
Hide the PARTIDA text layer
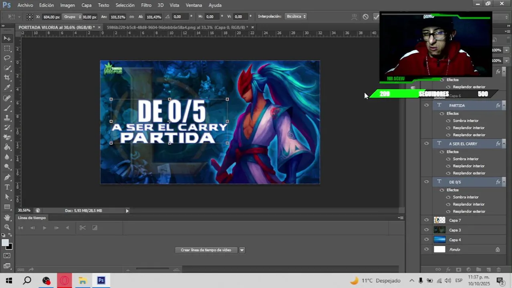pyautogui.click(x=426, y=105)
